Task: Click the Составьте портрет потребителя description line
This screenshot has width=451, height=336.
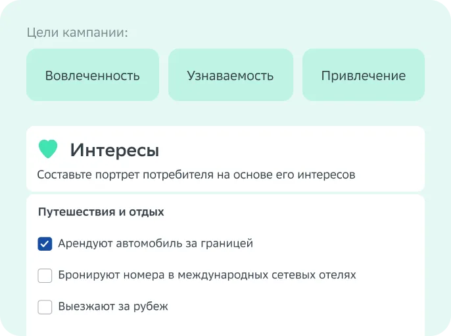Action: pos(196,175)
